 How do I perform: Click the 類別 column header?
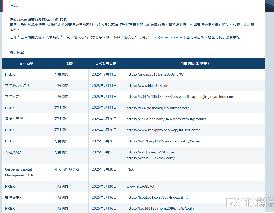tap(70, 63)
